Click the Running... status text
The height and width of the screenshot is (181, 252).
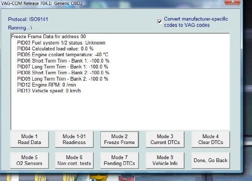coord(20,28)
